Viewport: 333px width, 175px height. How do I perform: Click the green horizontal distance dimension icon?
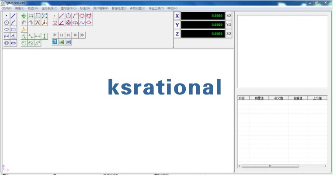(38, 36)
